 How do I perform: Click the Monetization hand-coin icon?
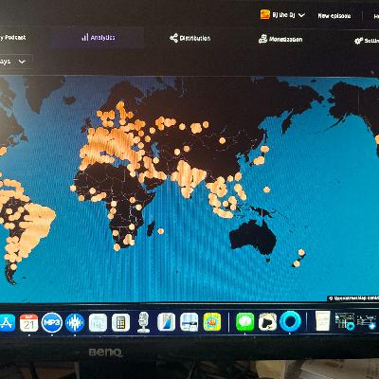[x=262, y=39]
